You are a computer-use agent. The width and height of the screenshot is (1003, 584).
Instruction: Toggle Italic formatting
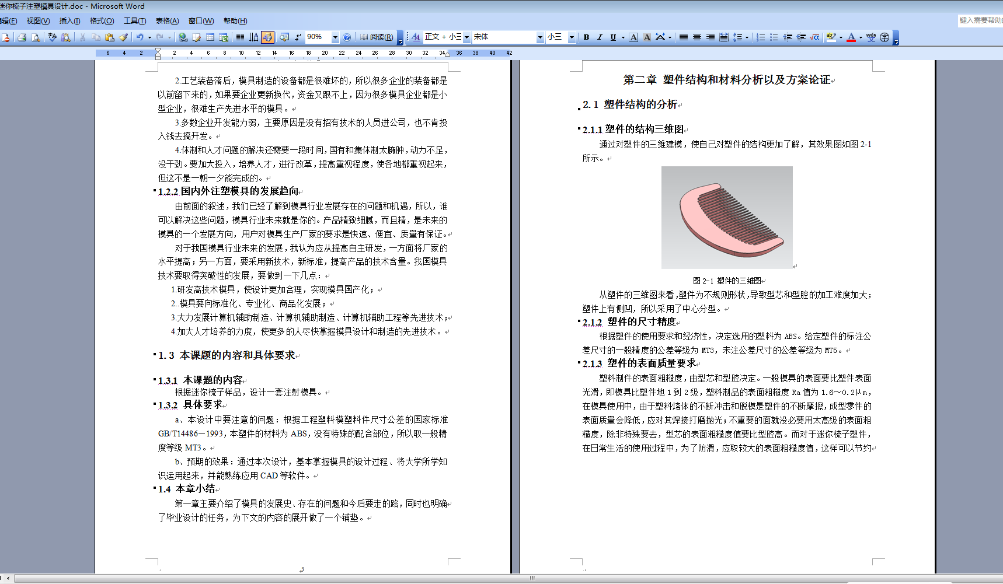pyautogui.click(x=600, y=37)
